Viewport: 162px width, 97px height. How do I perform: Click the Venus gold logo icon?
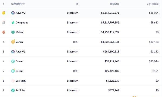pyautogui.click(x=13, y=42)
